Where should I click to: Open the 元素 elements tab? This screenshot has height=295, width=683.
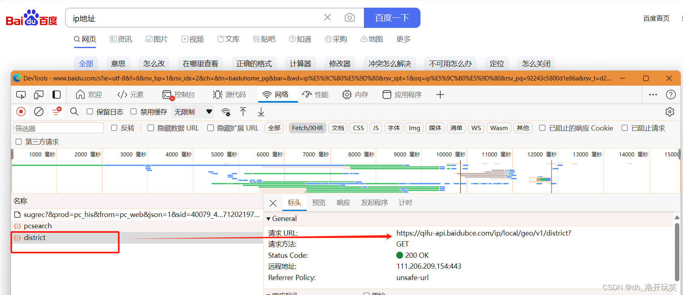(130, 95)
